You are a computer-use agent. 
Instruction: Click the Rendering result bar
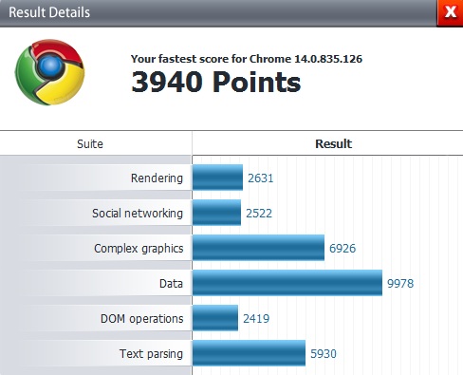[x=217, y=178]
